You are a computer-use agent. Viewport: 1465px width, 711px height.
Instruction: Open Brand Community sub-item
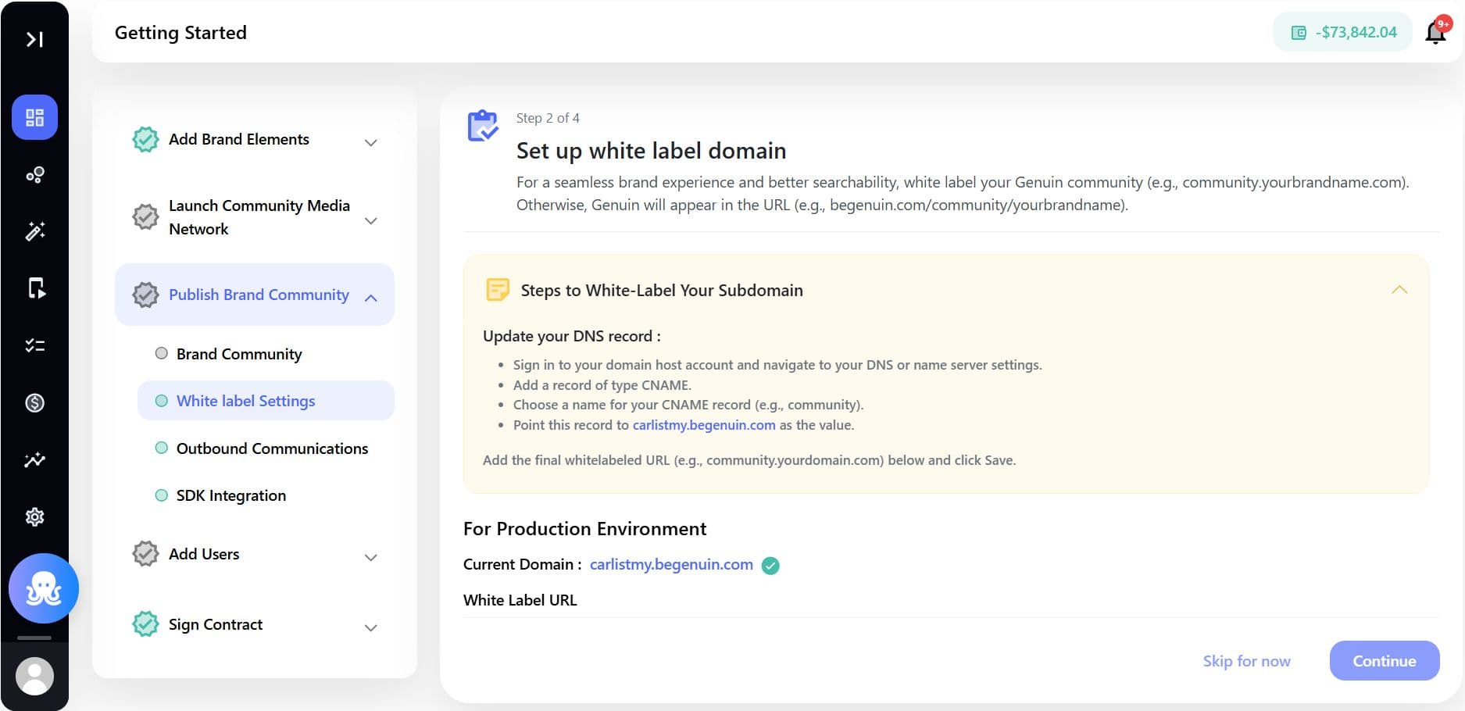[x=239, y=354]
